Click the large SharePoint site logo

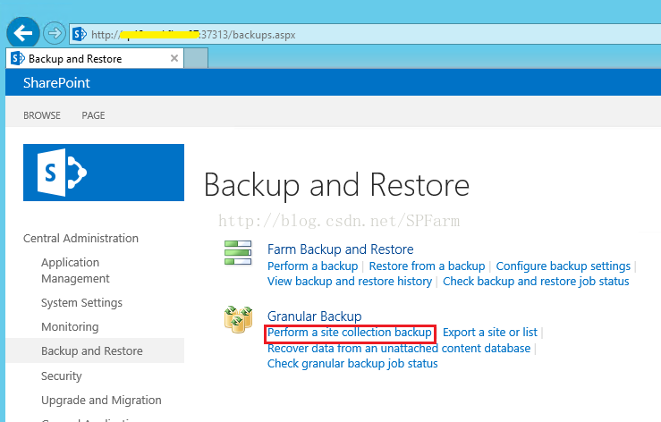point(104,173)
